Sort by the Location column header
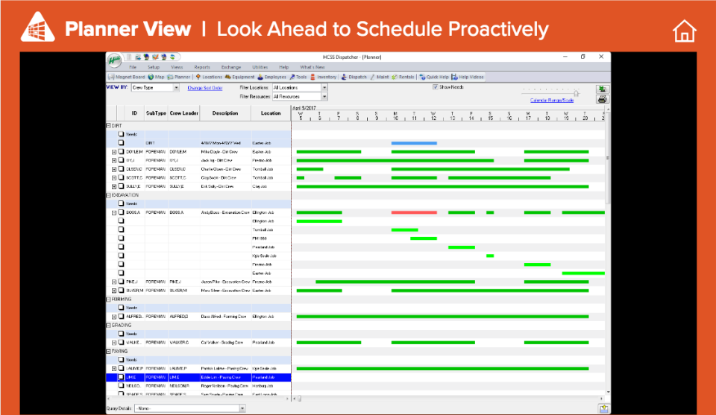This screenshot has width=716, height=415. point(271,113)
